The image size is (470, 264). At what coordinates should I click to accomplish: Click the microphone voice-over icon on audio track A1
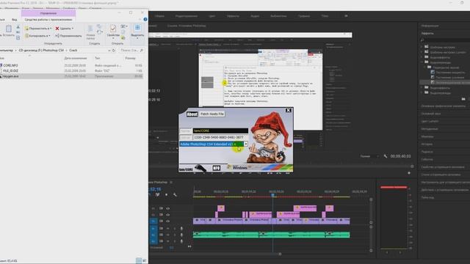181,229
